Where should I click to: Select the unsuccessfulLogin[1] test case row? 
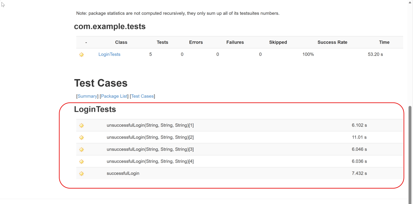(x=150, y=125)
